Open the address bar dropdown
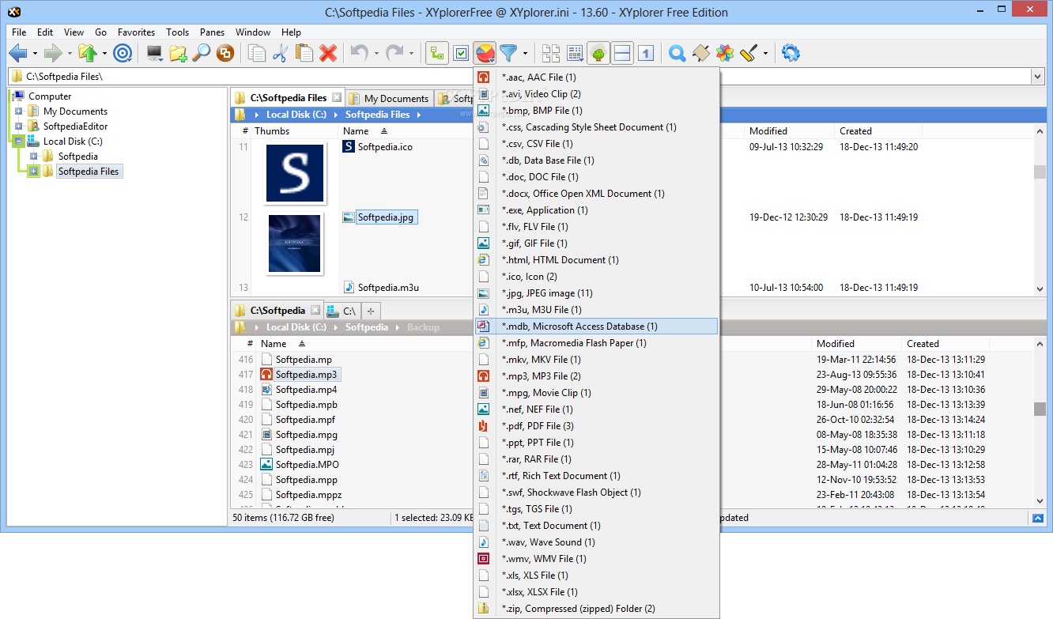The height and width of the screenshot is (619, 1053). pyautogui.click(x=1037, y=77)
